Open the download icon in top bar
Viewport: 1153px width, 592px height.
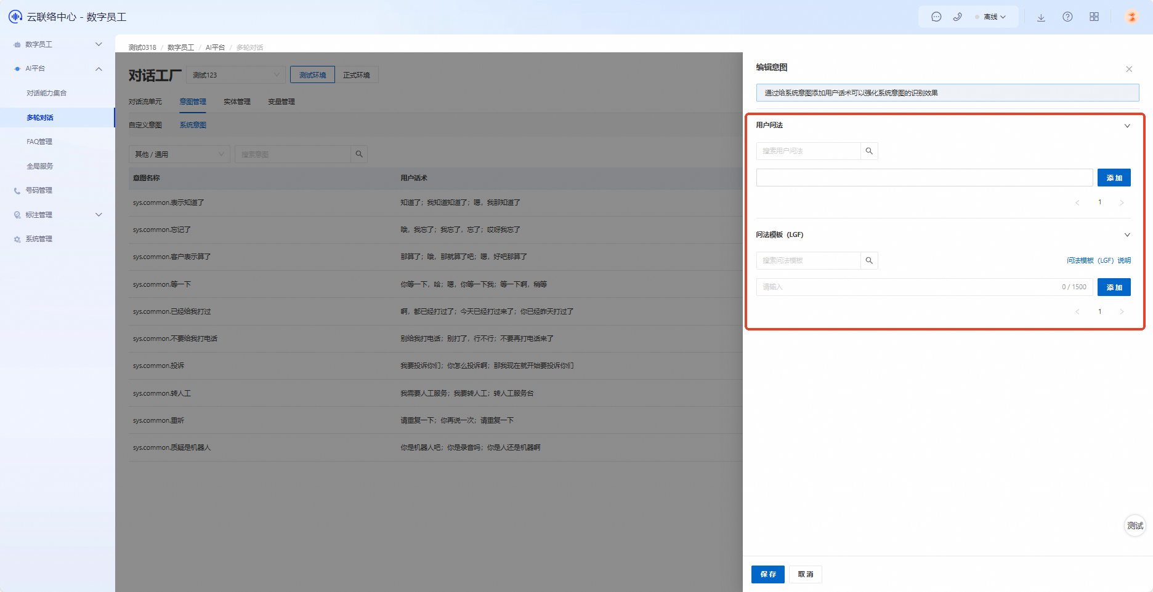coord(1041,17)
